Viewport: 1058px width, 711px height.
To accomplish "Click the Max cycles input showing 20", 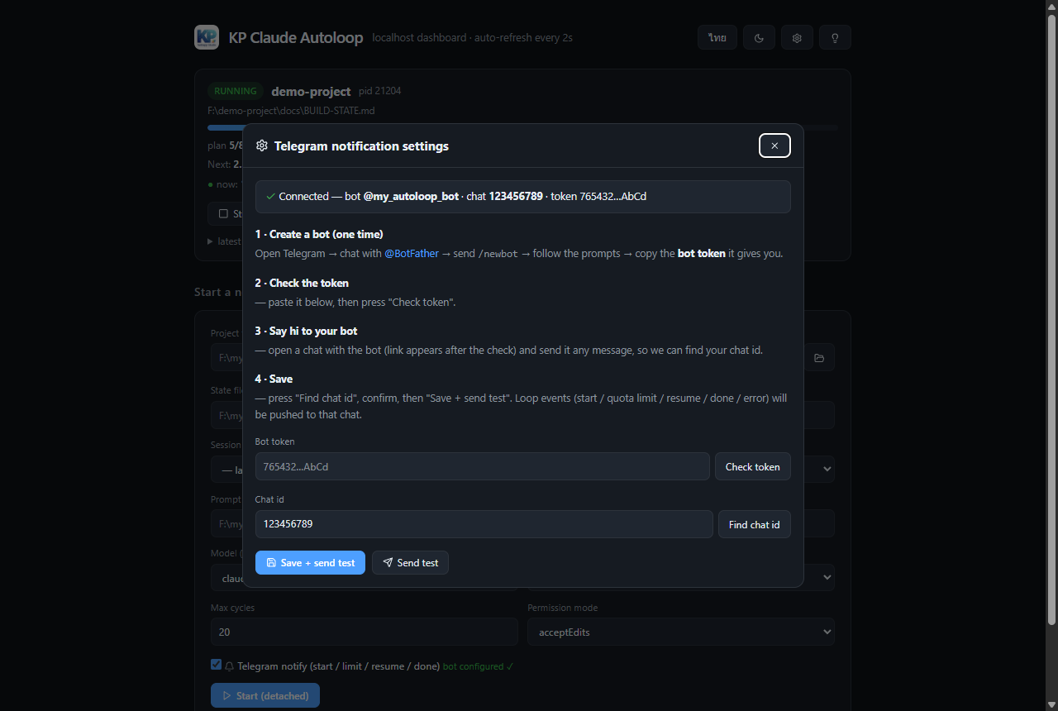I will tap(364, 632).
